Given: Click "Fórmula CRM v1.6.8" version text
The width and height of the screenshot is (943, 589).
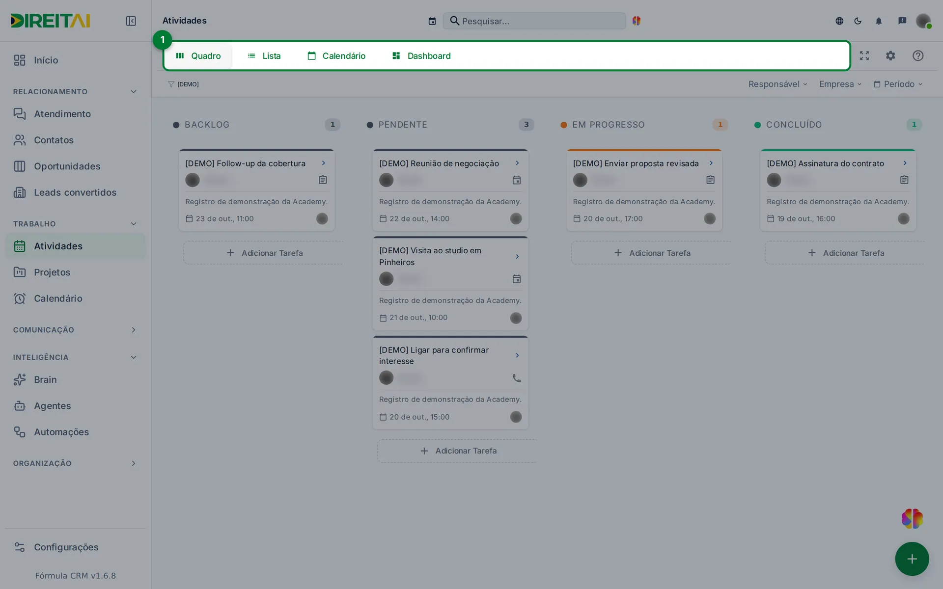Looking at the screenshot, I should [76, 576].
